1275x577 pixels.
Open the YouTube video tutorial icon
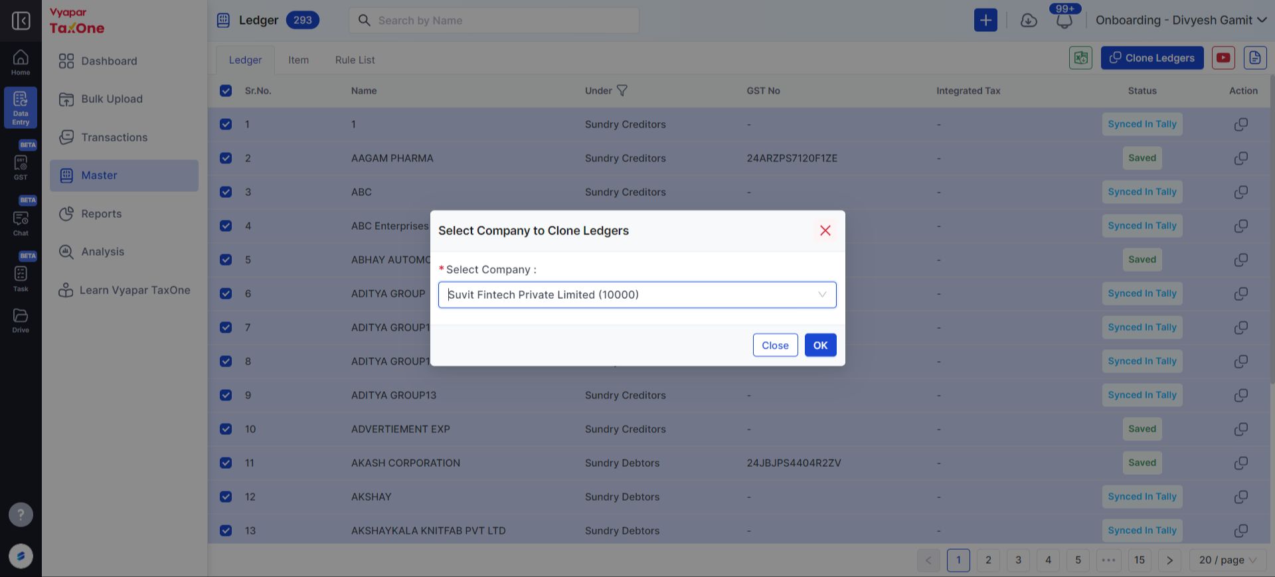tap(1223, 58)
